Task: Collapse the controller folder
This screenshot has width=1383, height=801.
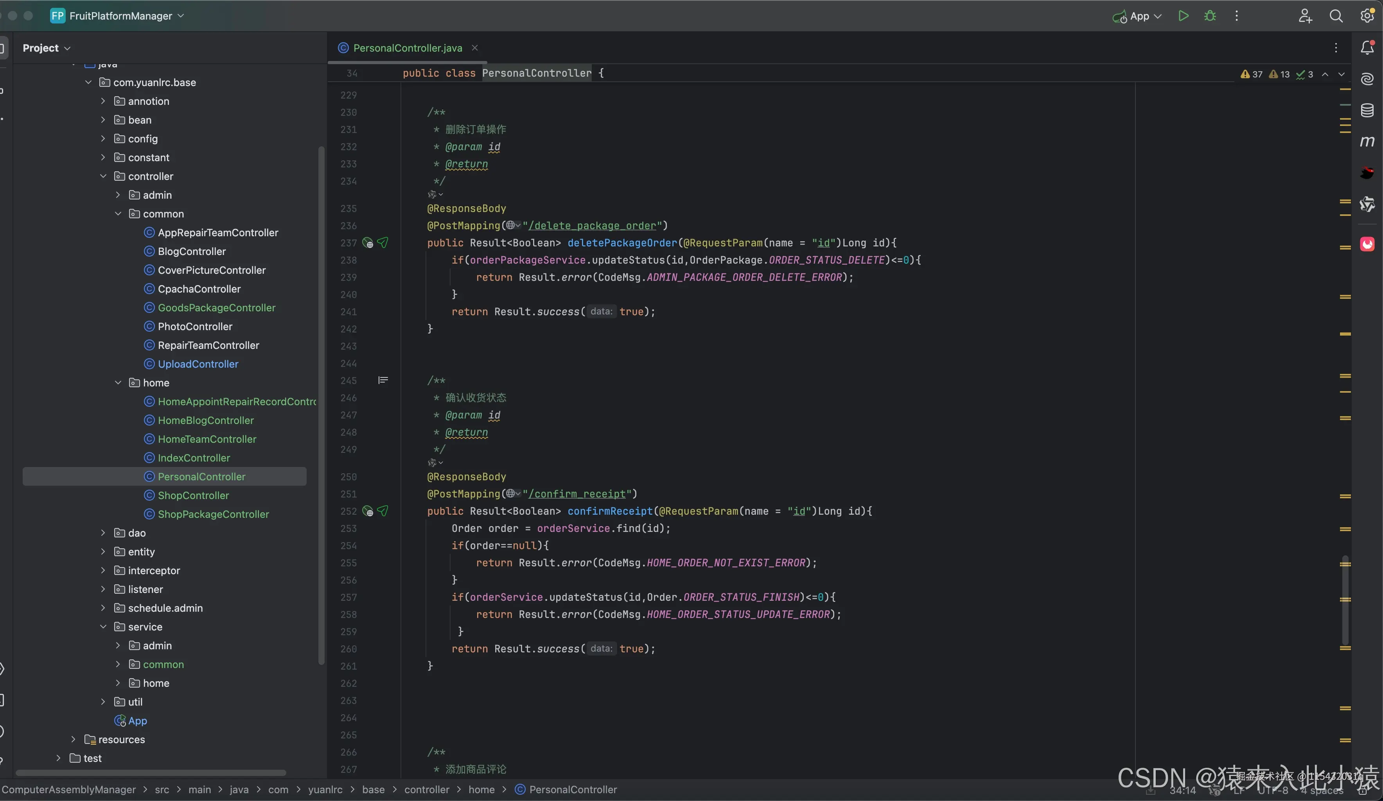Action: pos(103,176)
